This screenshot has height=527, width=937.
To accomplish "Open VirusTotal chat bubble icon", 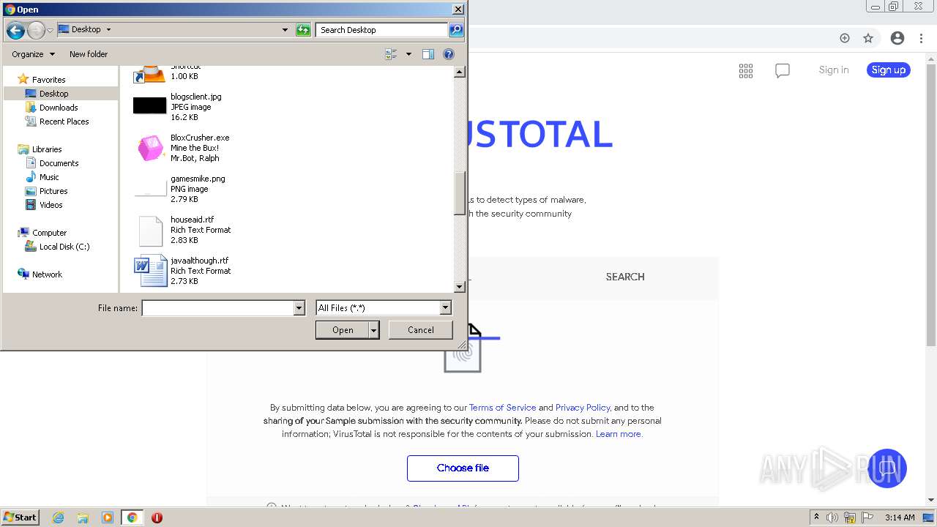I will [783, 70].
